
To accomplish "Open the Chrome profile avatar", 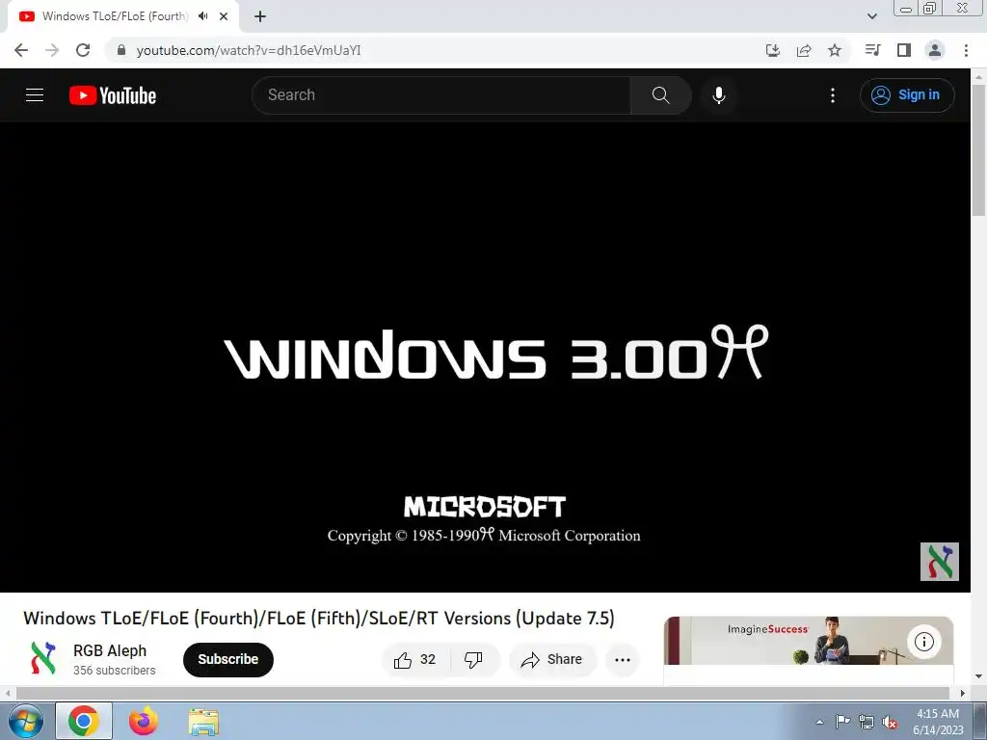I will [x=935, y=50].
